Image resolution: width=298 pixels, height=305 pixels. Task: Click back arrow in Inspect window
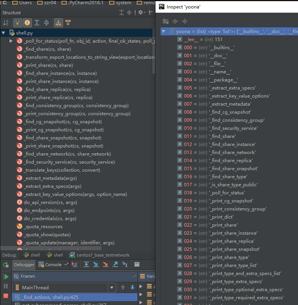(175, 21)
